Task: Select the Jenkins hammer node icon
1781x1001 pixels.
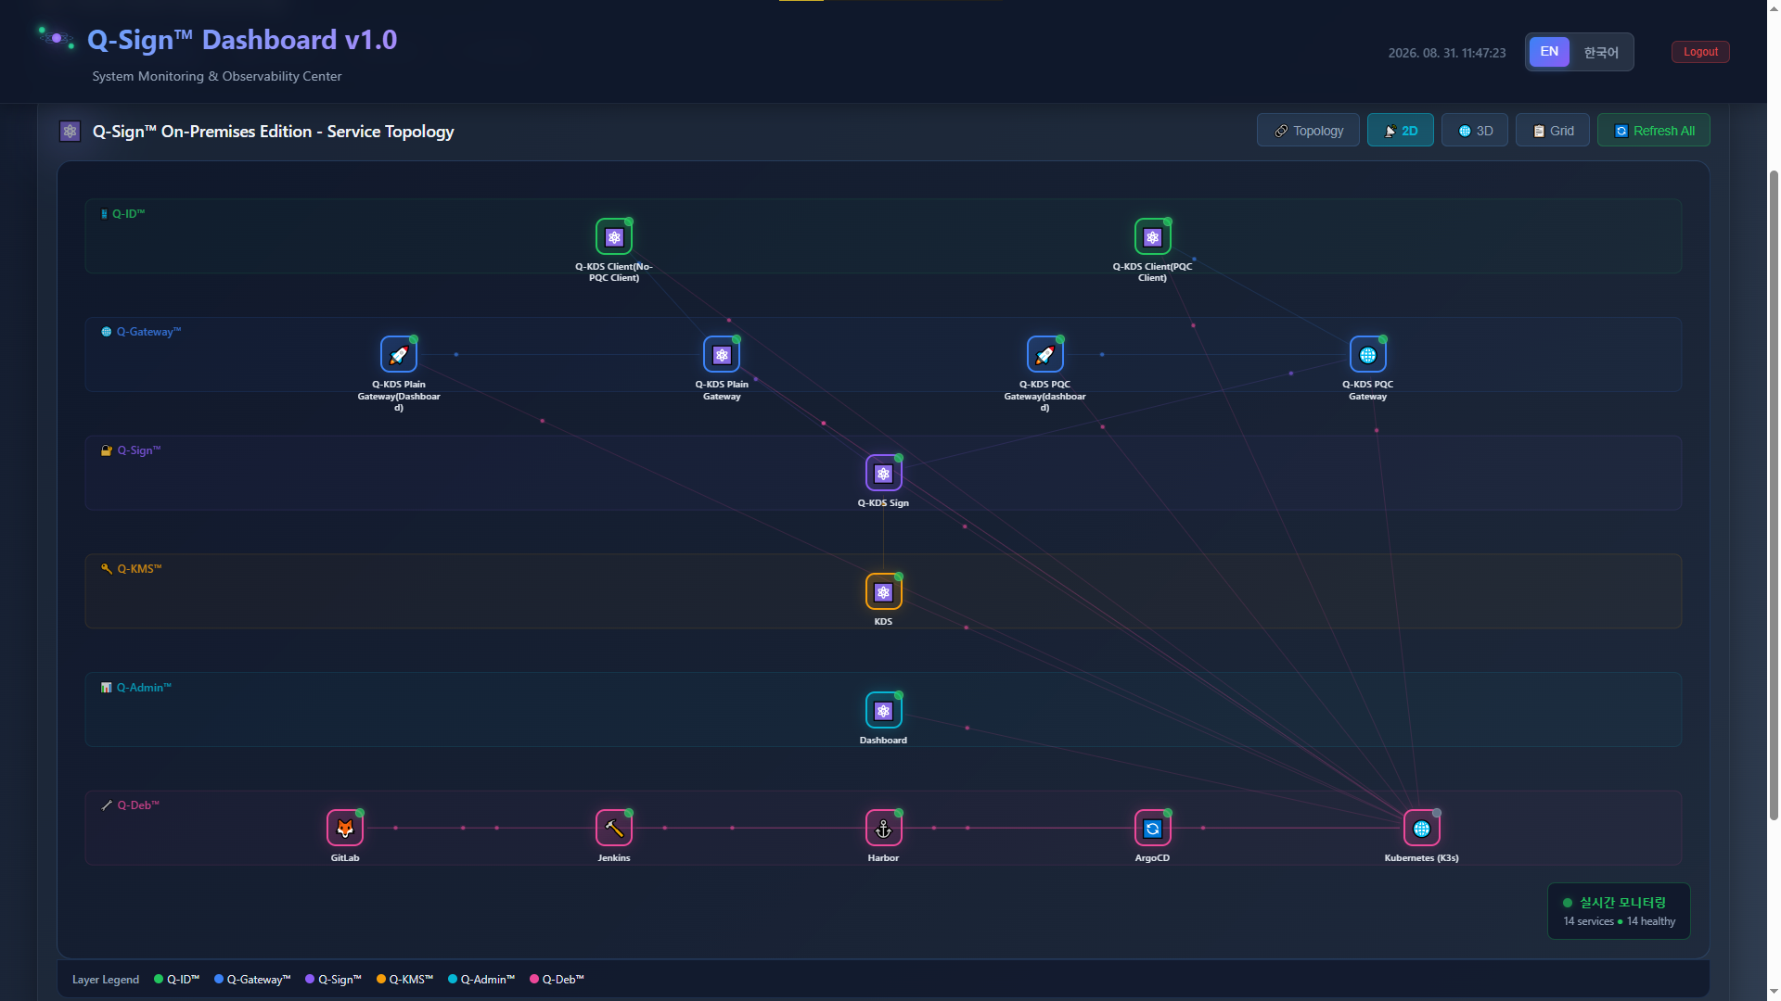Action: pos(614,829)
